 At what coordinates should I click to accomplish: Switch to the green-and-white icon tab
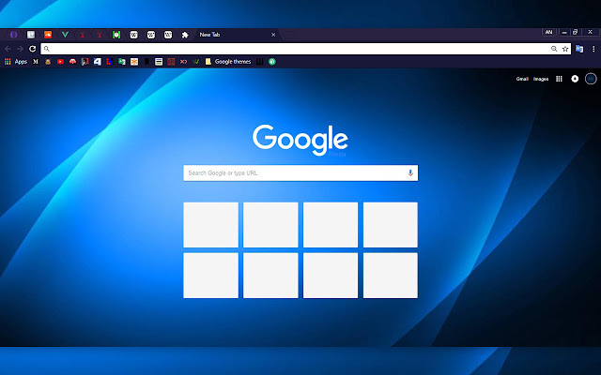point(116,35)
